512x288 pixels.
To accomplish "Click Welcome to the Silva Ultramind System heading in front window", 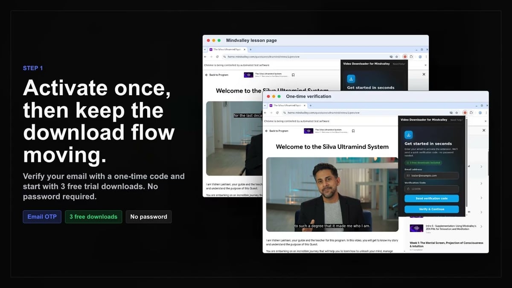I will (x=332, y=146).
